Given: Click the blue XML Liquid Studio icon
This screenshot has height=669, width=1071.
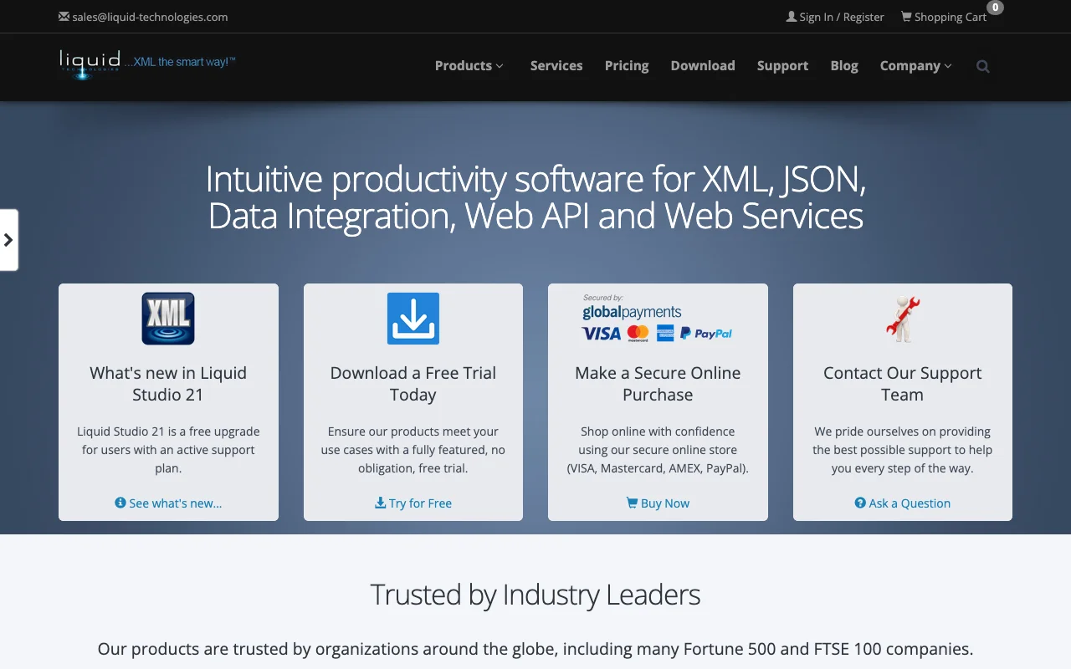Looking at the screenshot, I should 168,319.
